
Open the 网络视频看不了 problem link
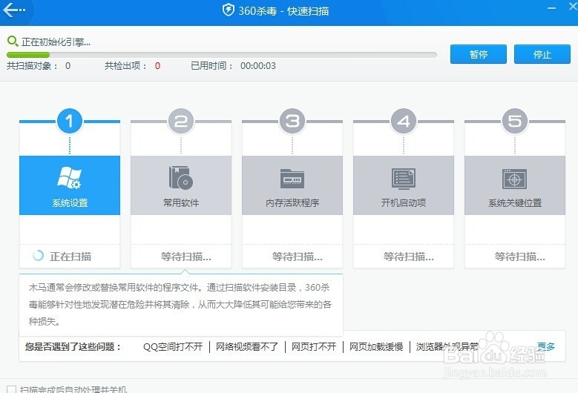click(x=247, y=346)
